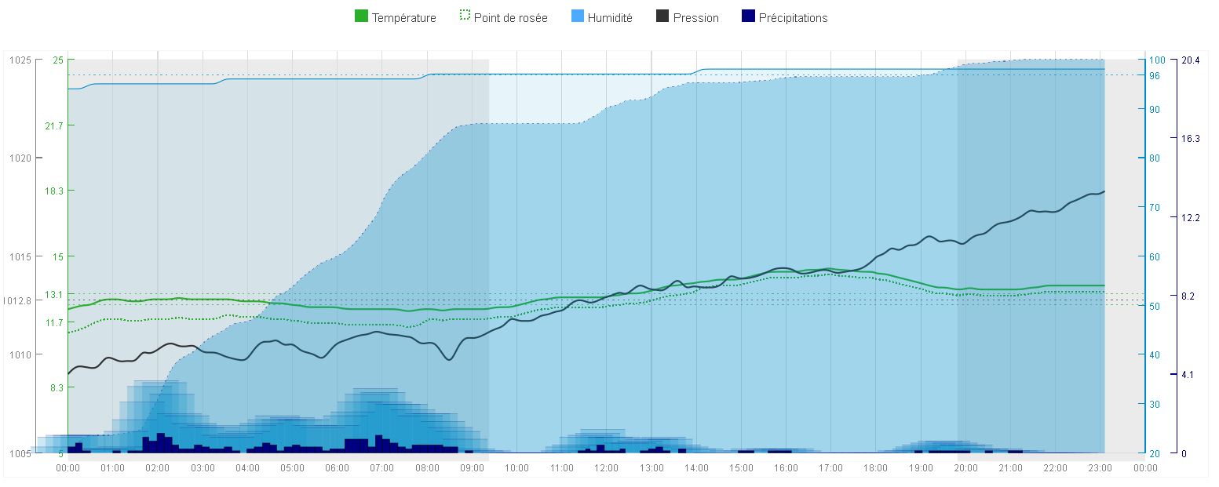The image size is (1219, 487).
Task: Click the dark gray Pression legend swatch
Action: [x=662, y=17]
